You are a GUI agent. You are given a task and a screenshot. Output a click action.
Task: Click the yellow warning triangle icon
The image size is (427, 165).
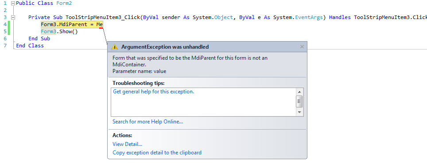(x=115, y=47)
